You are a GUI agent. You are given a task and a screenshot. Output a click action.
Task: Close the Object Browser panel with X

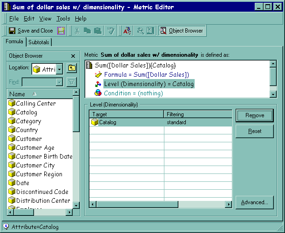pyautogui.click(x=73, y=56)
